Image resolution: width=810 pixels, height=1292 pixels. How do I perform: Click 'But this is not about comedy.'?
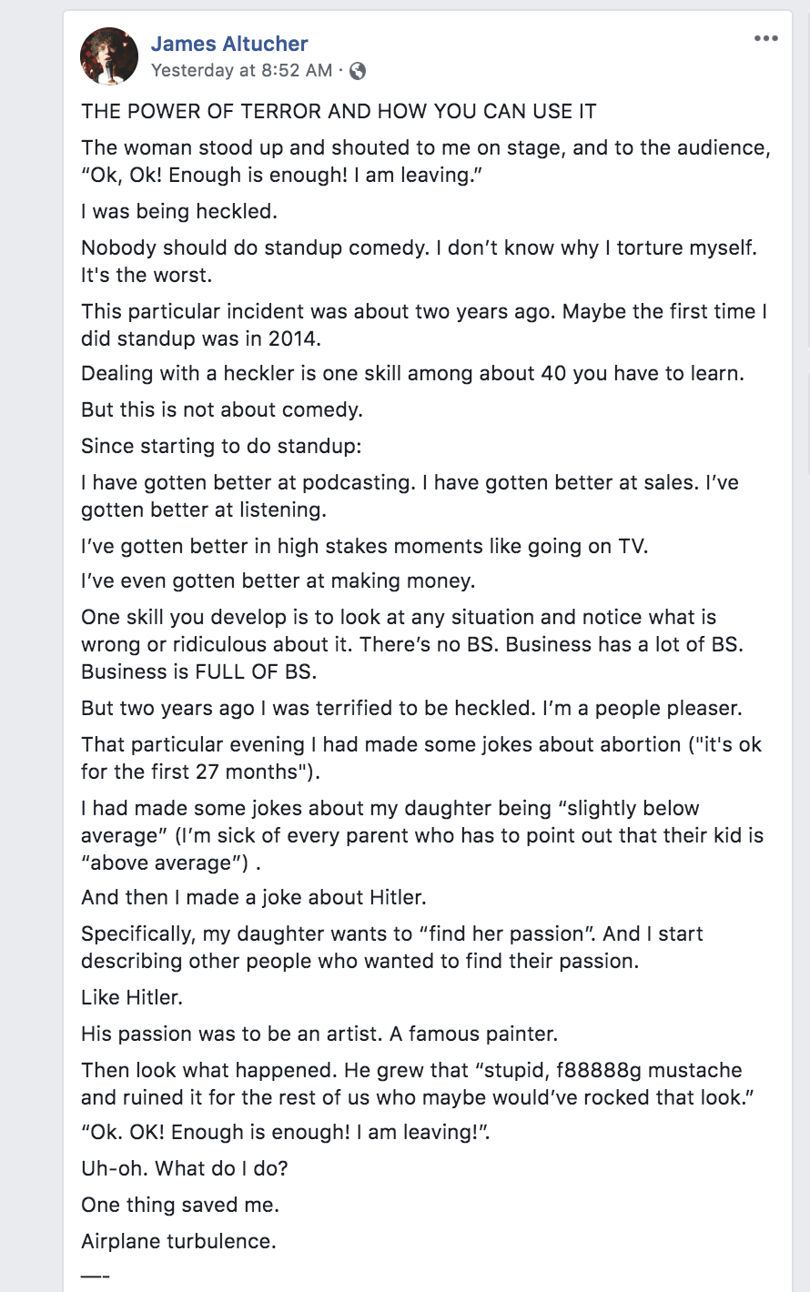[222, 409]
